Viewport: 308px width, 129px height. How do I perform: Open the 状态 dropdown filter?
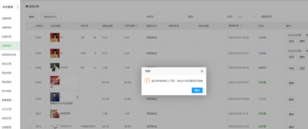point(246,17)
